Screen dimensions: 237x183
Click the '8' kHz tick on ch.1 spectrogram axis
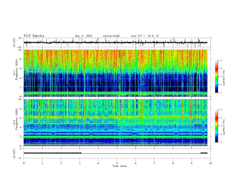(x=21, y=59)
